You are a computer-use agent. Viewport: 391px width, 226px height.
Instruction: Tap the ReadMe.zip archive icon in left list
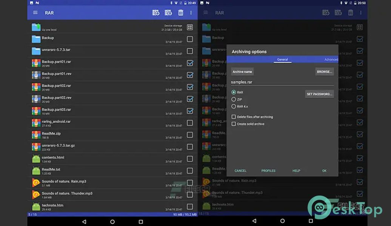tap(36, 135)
